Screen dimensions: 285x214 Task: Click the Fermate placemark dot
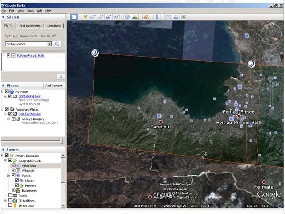264,182
